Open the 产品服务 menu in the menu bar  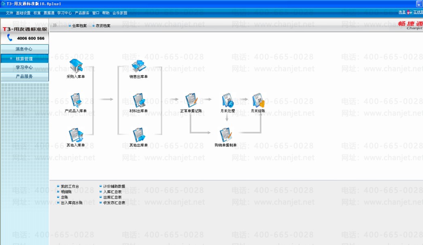[x=82, y=13]
